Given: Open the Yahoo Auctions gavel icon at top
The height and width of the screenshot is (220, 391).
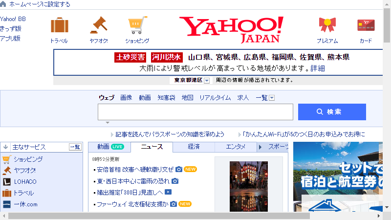Looking at the screenshot, I should (x=99, y=25).
